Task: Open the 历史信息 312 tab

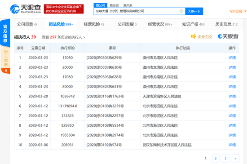Action: (226, 24)
